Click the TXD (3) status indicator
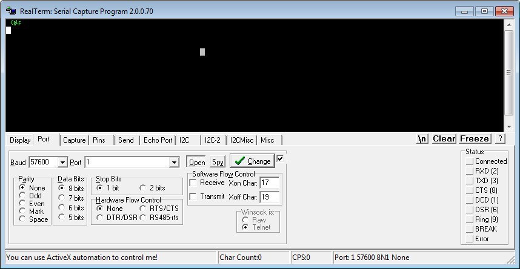The height and width of the screenshot is (269, 520). tap(469, 181)
